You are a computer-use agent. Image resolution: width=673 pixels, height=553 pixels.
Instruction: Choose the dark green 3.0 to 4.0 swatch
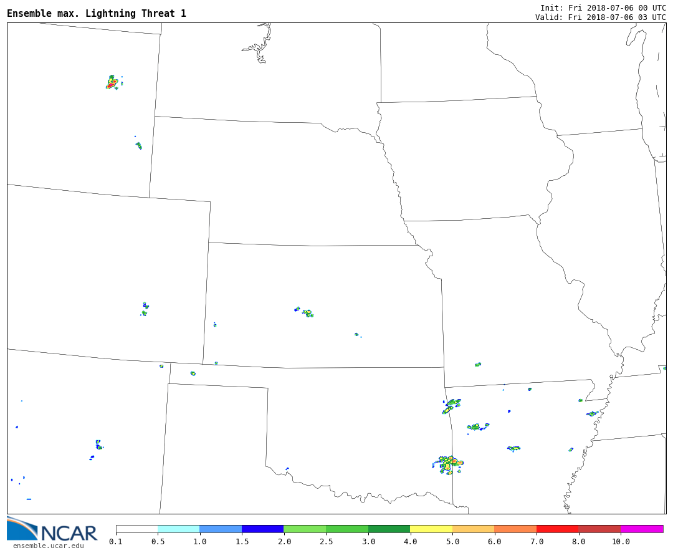389,529
